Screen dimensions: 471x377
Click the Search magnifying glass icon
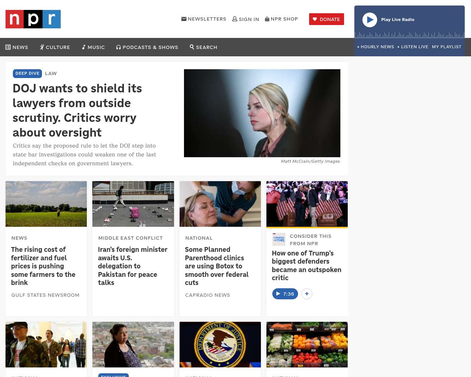point(192,47)
